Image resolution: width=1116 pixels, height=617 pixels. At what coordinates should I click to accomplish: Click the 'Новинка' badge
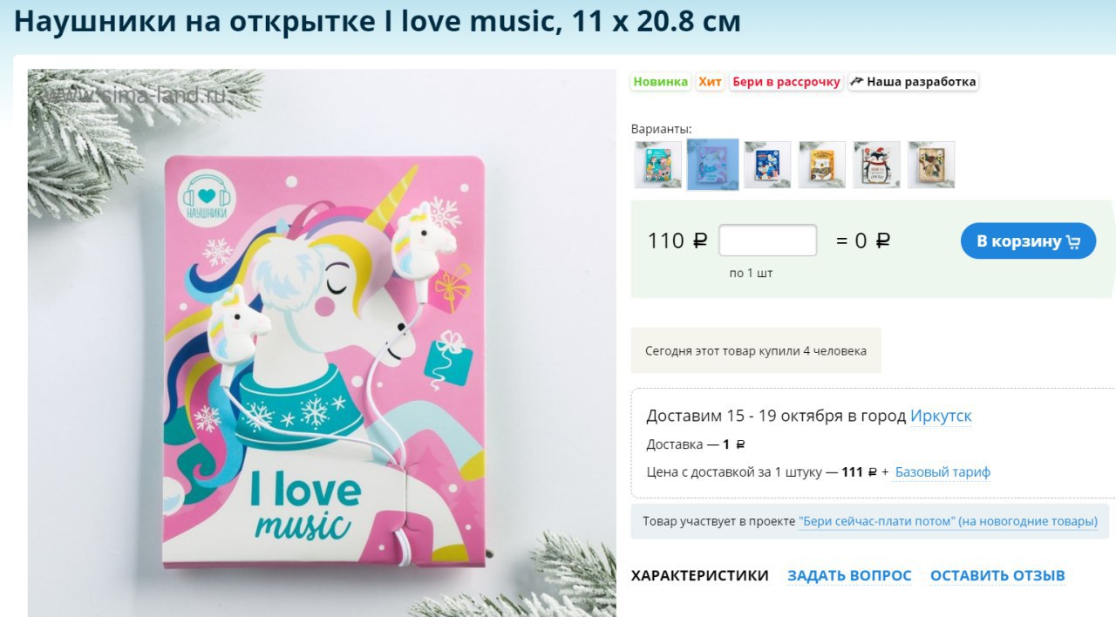point(660,82)
